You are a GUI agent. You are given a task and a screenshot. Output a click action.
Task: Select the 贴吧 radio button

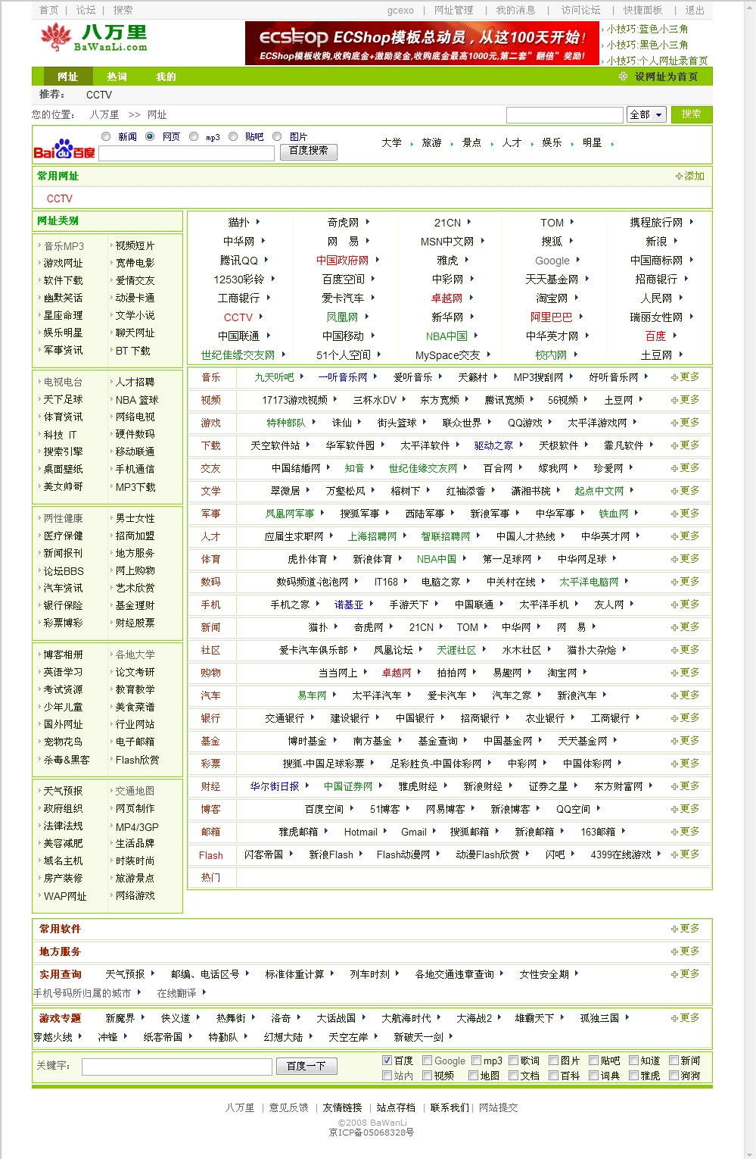[x=233, y=136]
